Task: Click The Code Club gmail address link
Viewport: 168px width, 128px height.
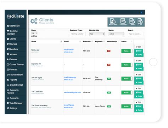Action: click(x=73, y=92)
